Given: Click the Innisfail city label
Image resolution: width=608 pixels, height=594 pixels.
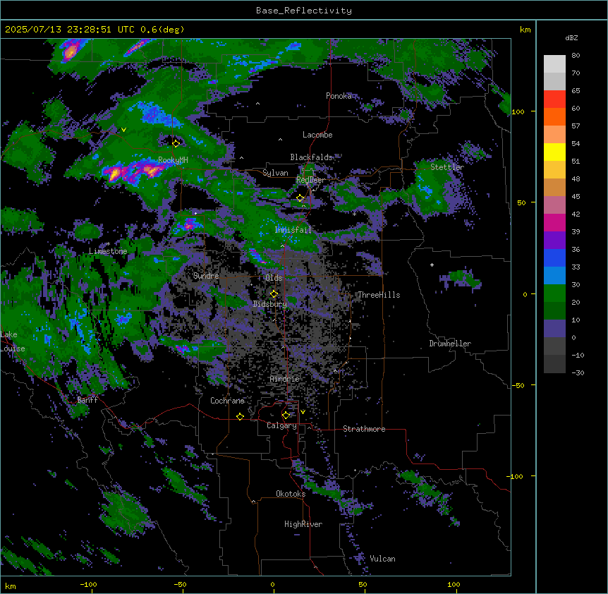Looking at the screenshot, I should point(293,230).
